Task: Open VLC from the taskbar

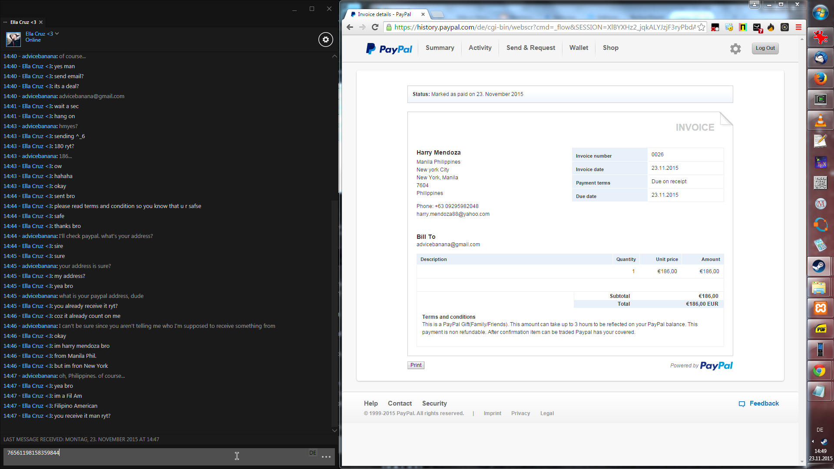Action: click(x=820, y=120)
